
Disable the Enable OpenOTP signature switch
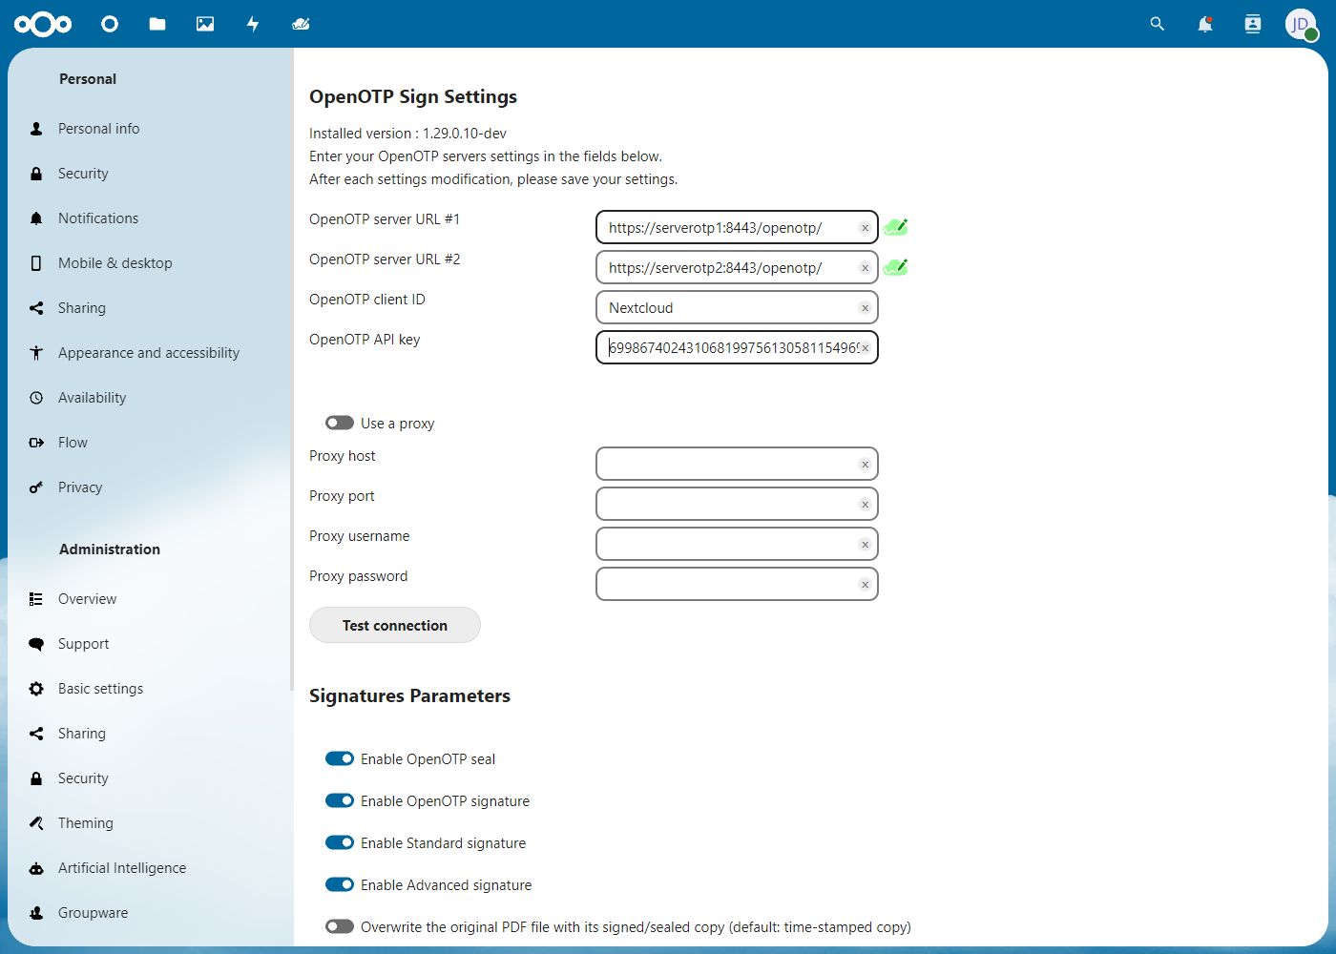(340, 800)
